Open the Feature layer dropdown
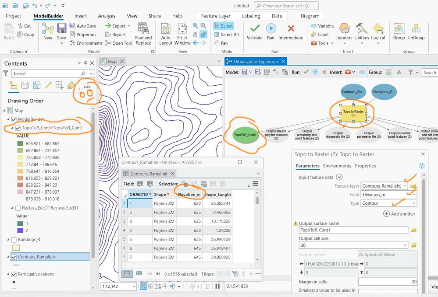This screenshot has width=438, height=297. [405, 186]
